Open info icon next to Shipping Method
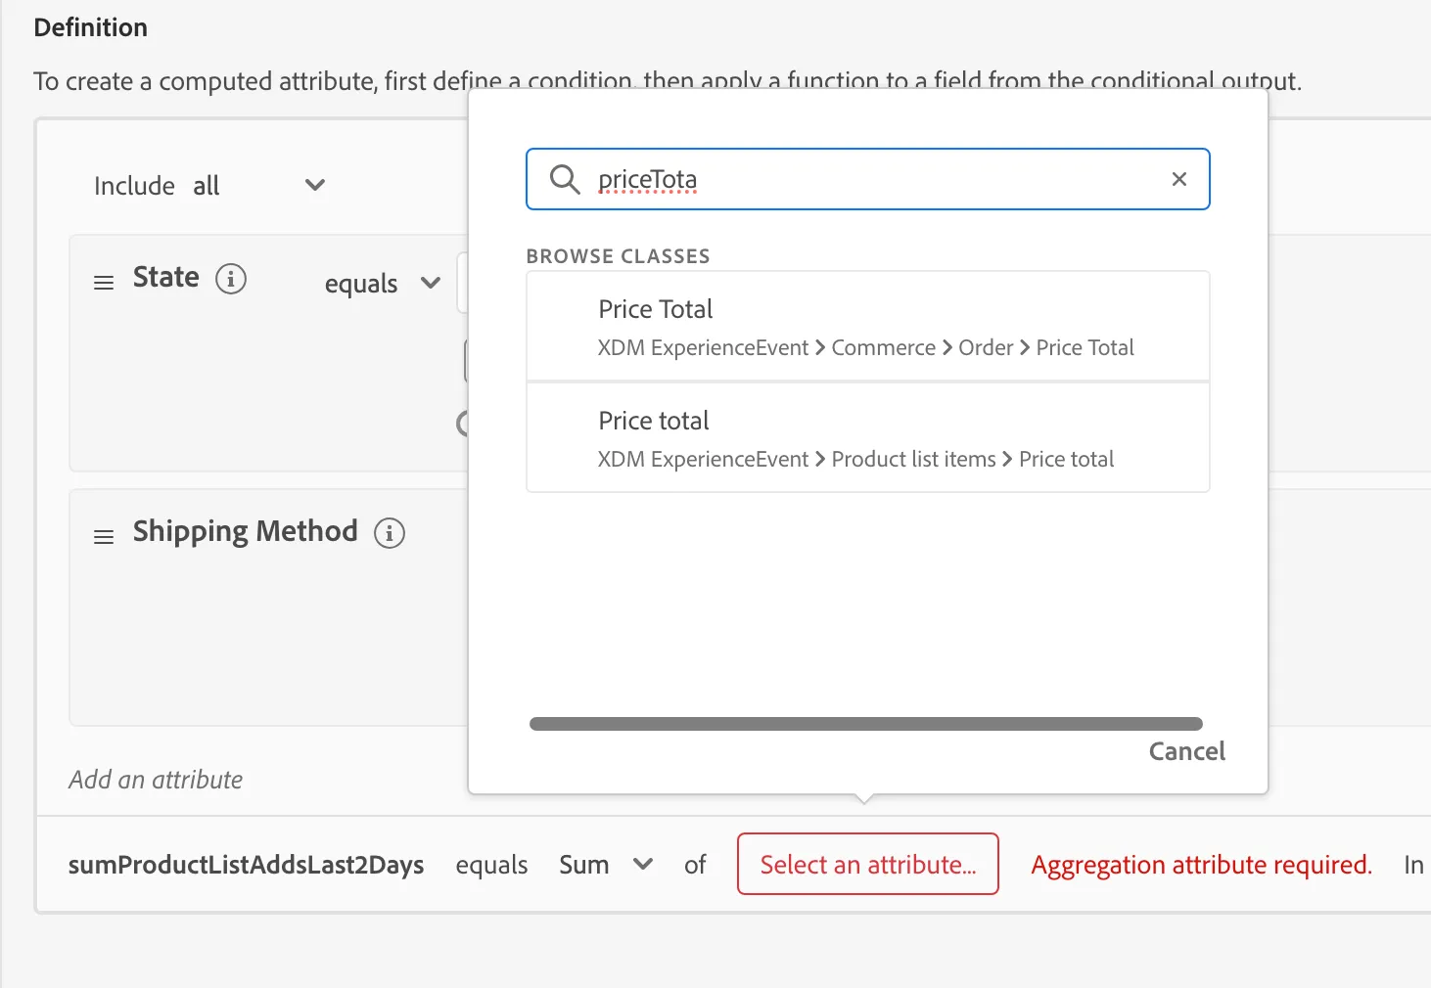The image size is (1431, 988). point(390,533)
